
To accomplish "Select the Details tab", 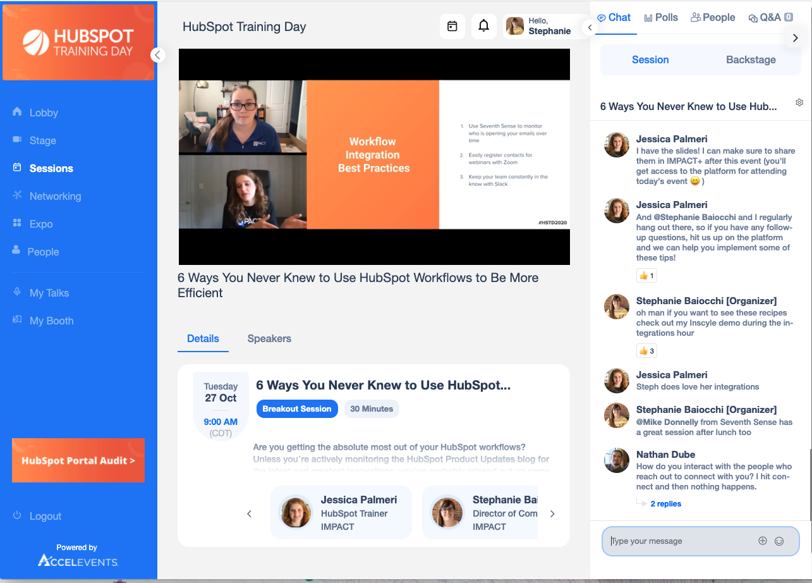I will click(x=203, y=339).
